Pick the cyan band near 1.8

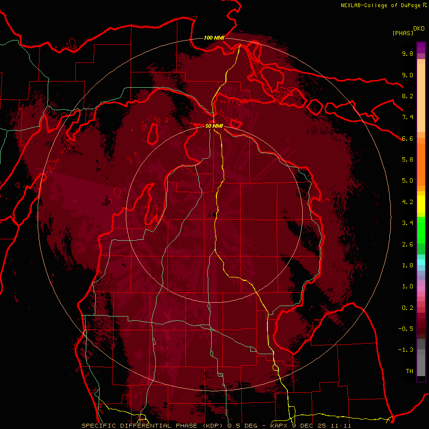(421, 262)
